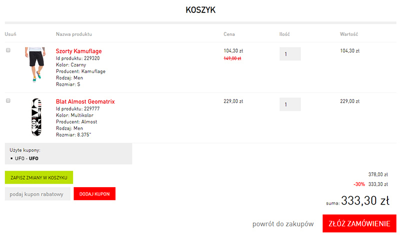Tick the remove checkbox for Szorty Kamuflage
Screen dimensions: 400x235
pos(8,50)
